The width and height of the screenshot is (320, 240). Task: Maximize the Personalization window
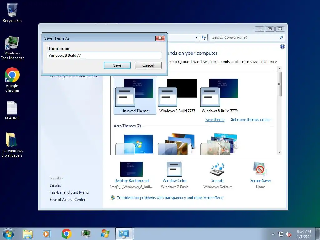(270, 29)
